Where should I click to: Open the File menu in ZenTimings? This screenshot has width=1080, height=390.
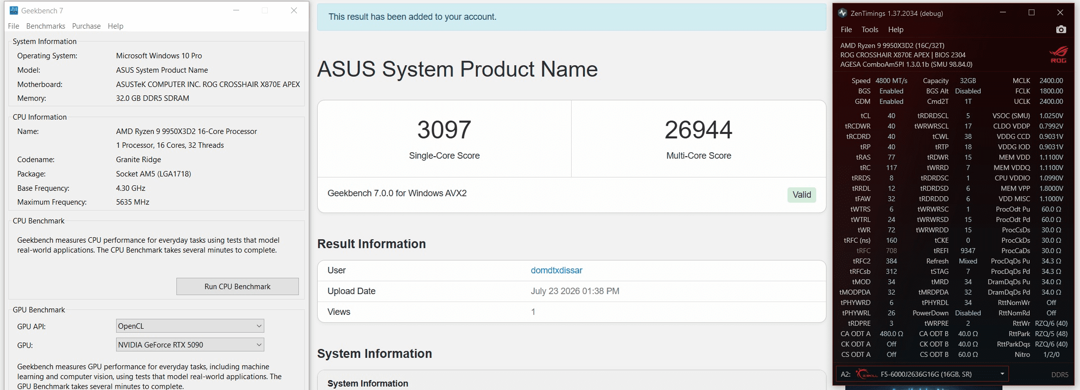(846, 30)
